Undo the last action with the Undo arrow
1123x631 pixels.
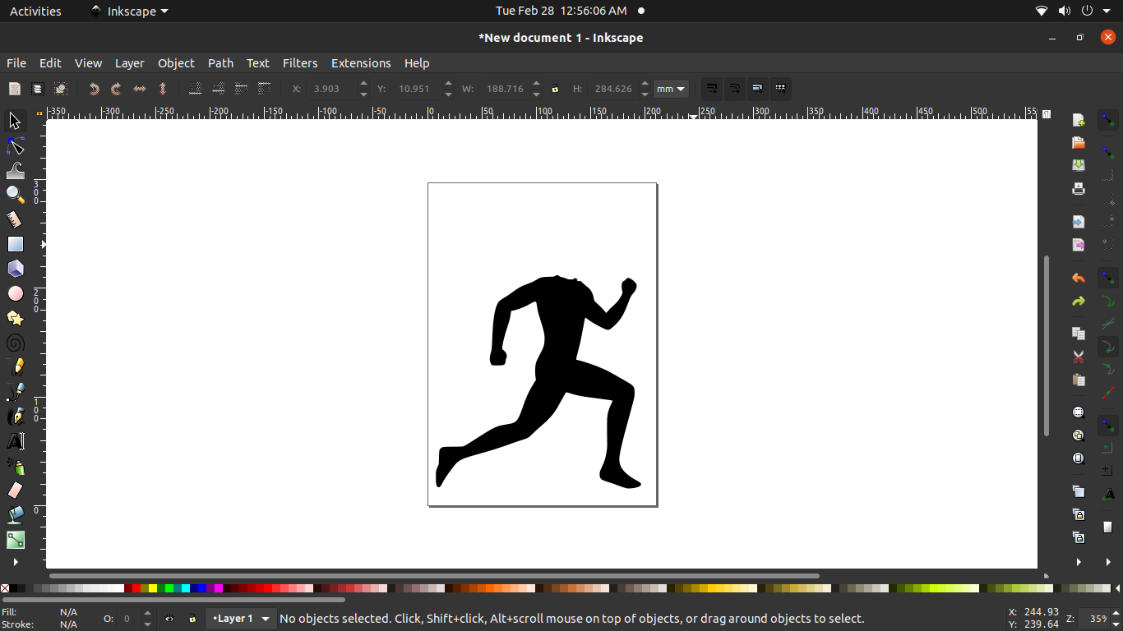click(x=1078, y=278)
